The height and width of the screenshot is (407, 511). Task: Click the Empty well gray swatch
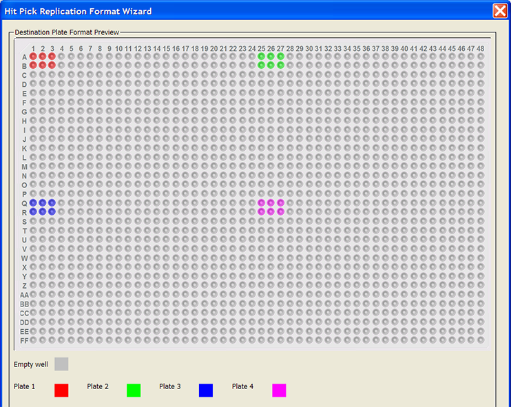tap(61, 364)
